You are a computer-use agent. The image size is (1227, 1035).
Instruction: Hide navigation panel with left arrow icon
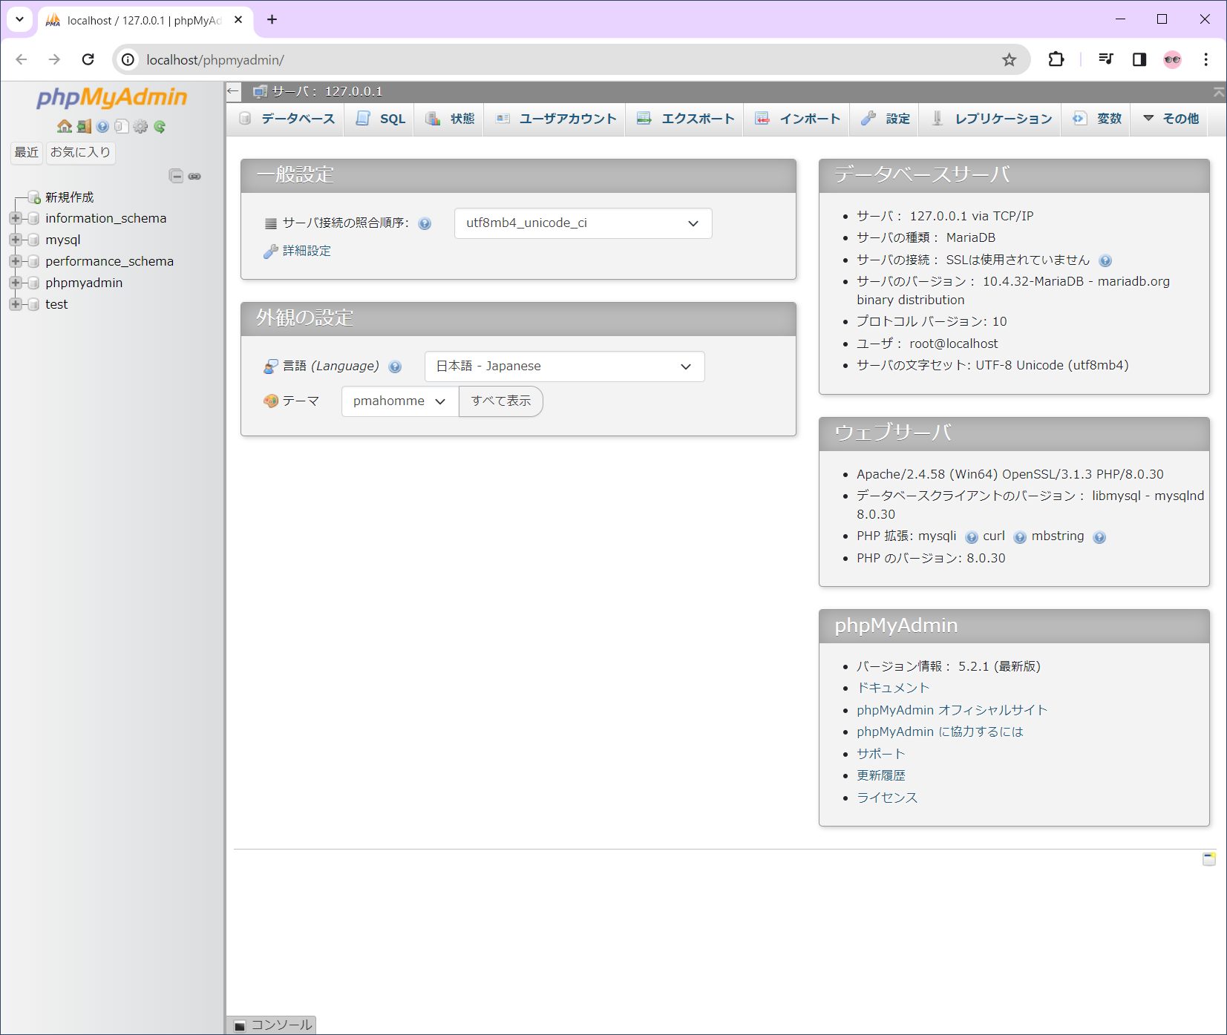233,91
